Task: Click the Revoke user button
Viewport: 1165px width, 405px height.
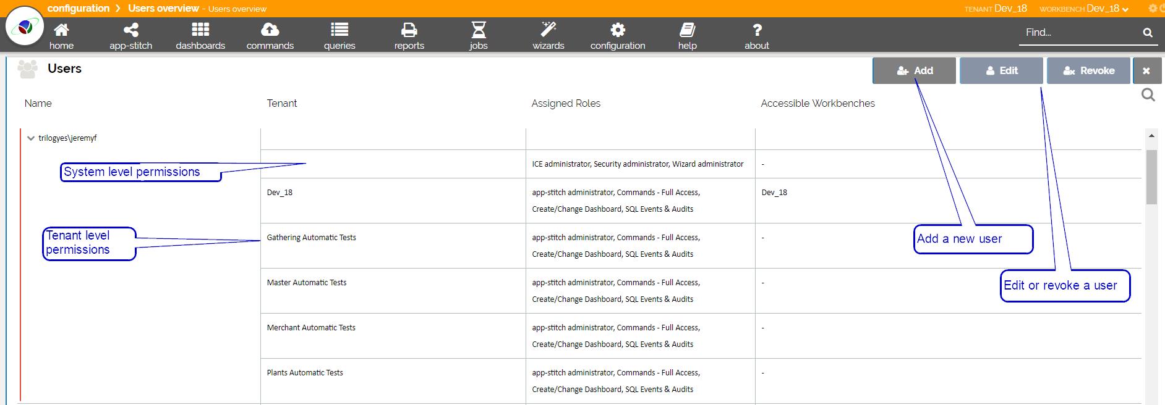Action: (1088, 70)
